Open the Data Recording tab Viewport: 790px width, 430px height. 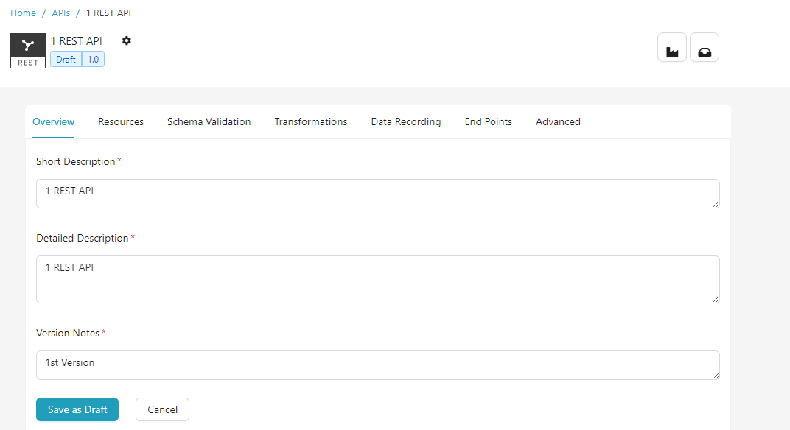click(x=405, y=121)
